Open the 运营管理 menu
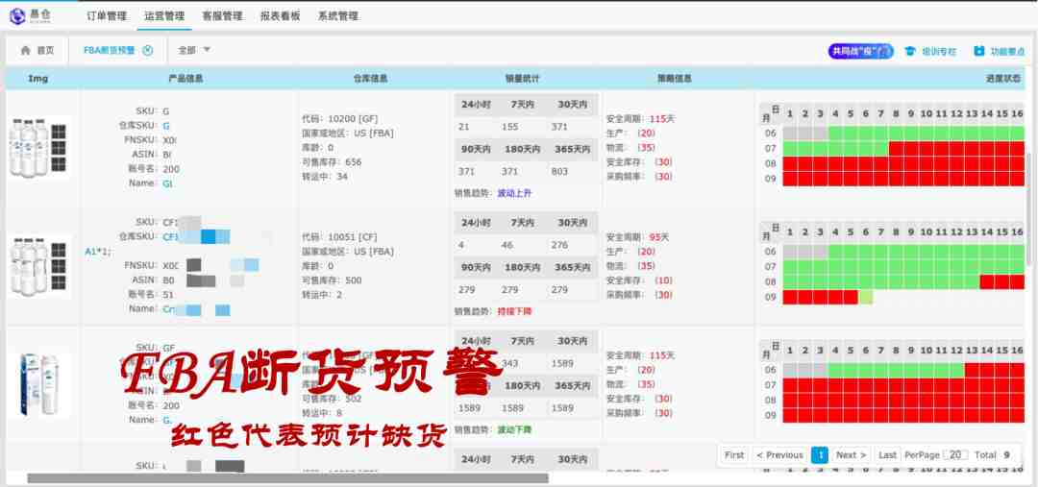 (x=164, y=16)
